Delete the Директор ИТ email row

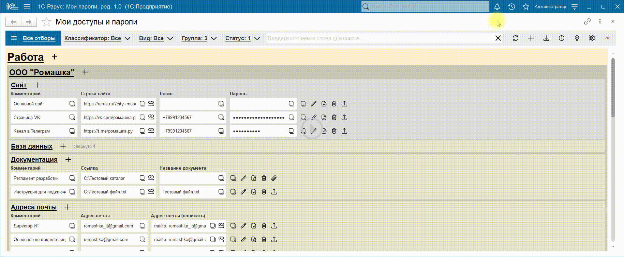coord(264,226)
